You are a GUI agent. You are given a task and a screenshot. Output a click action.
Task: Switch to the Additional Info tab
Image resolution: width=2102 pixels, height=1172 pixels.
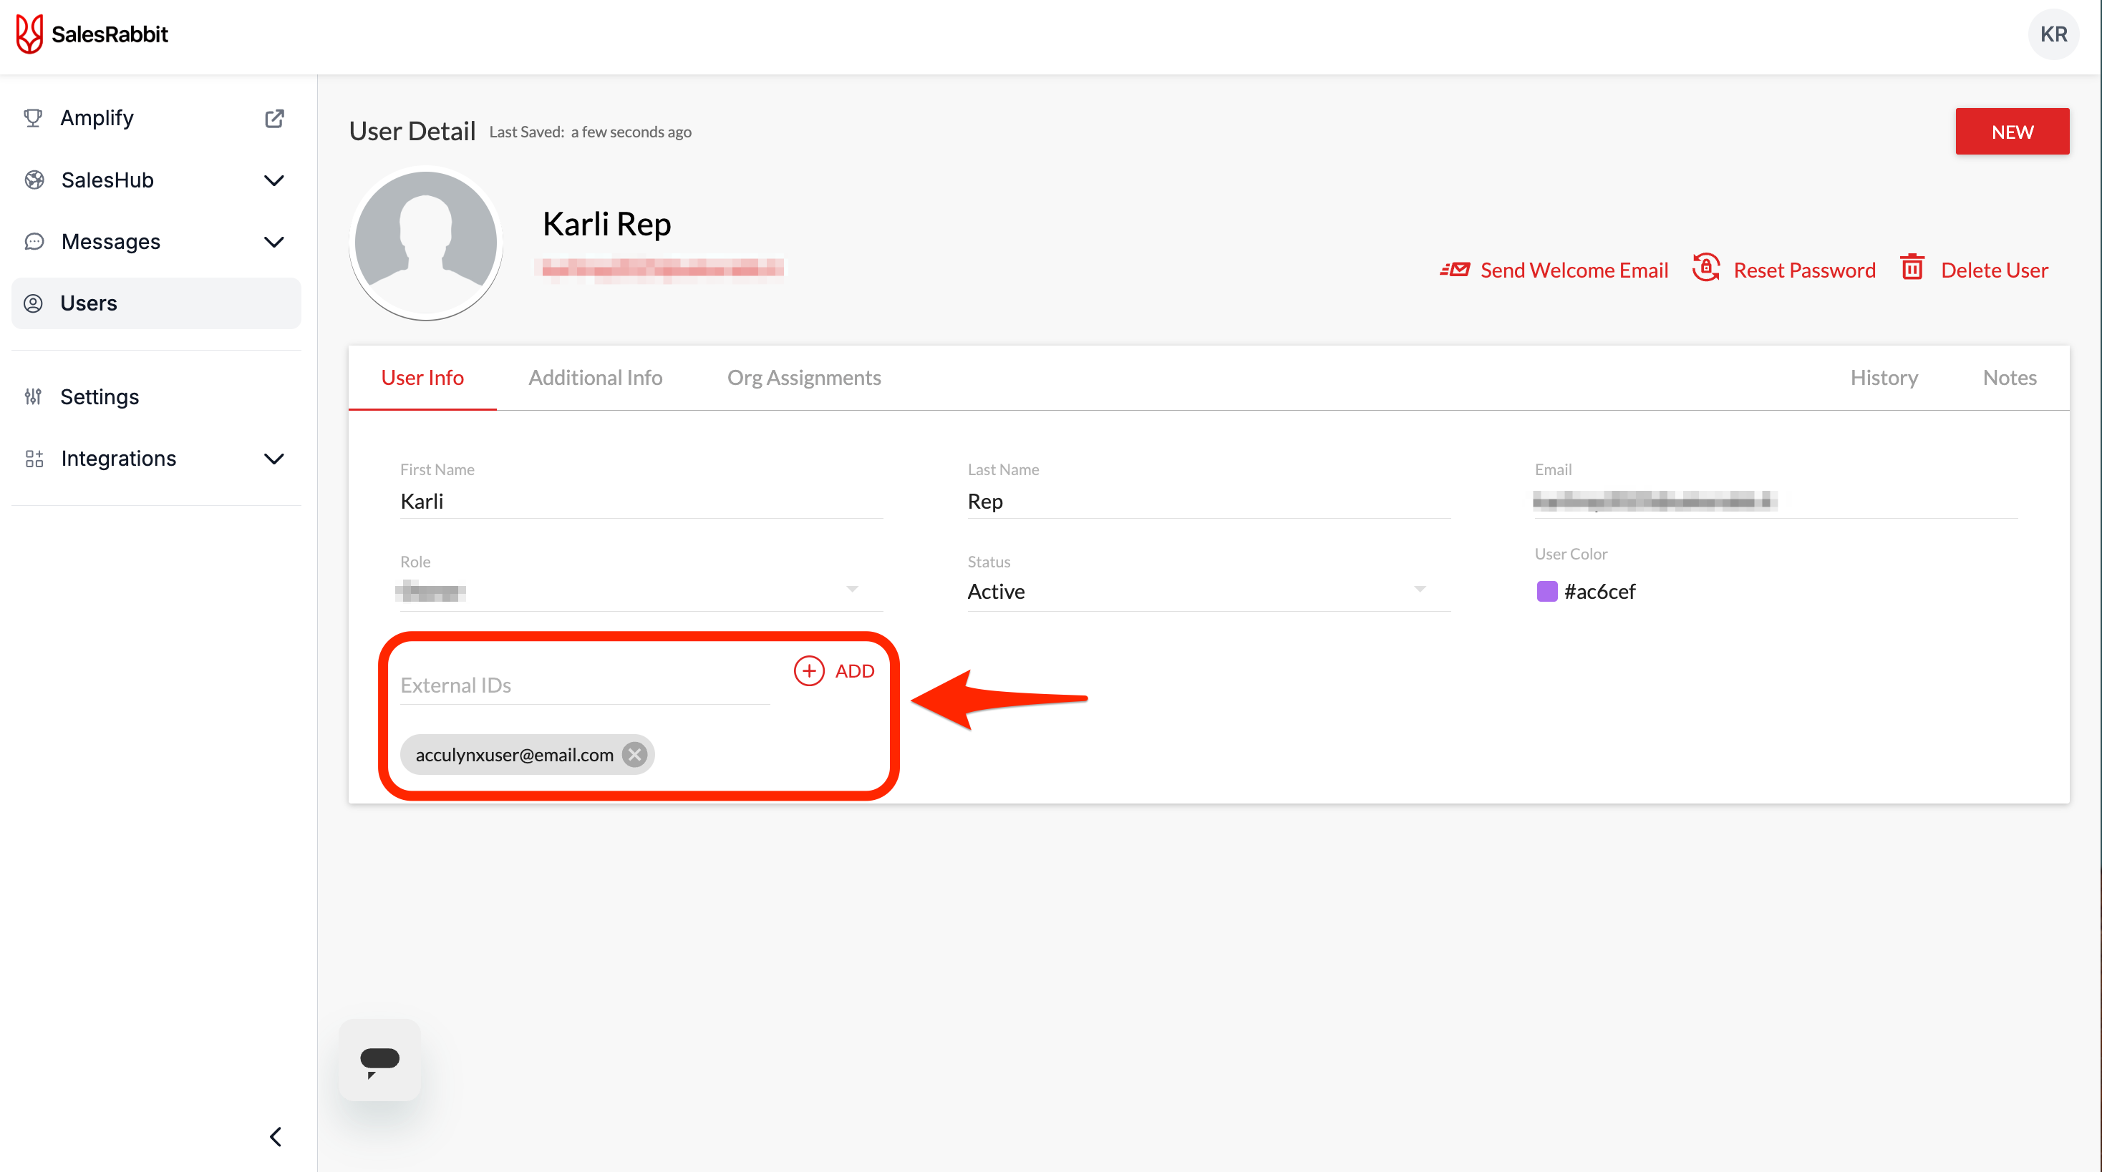click(595, 377)
